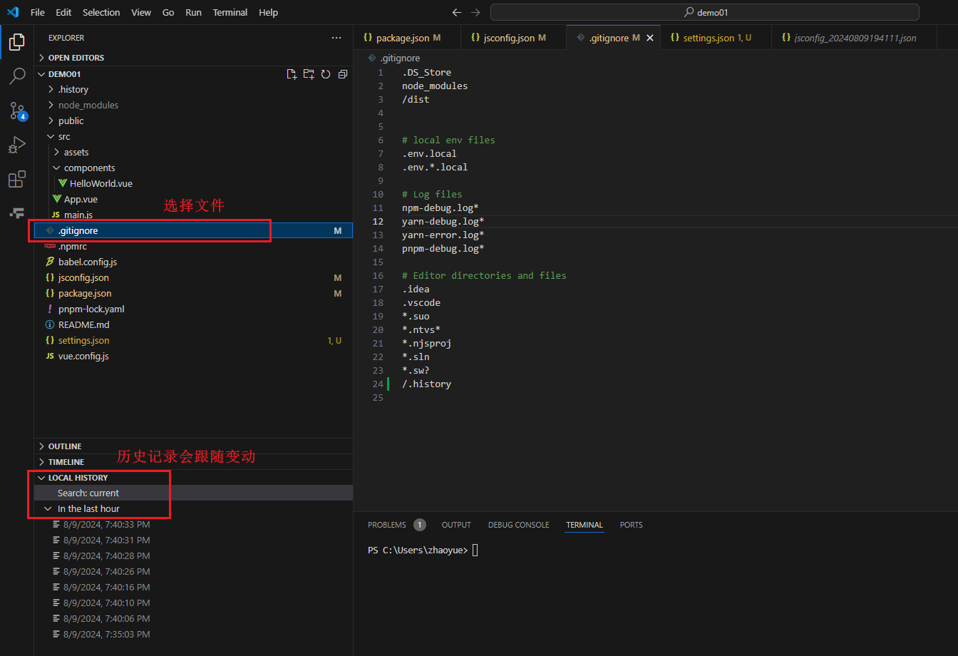
Task: Switch to the settings.json editor tab
Action: pyautogui.click(x=716, y=38)
